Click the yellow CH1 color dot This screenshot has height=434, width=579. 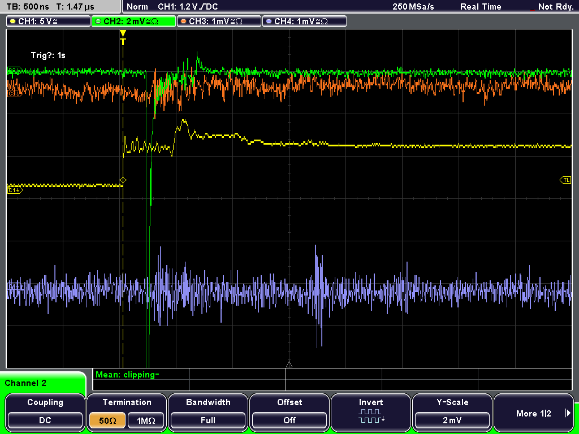[12, 21]
